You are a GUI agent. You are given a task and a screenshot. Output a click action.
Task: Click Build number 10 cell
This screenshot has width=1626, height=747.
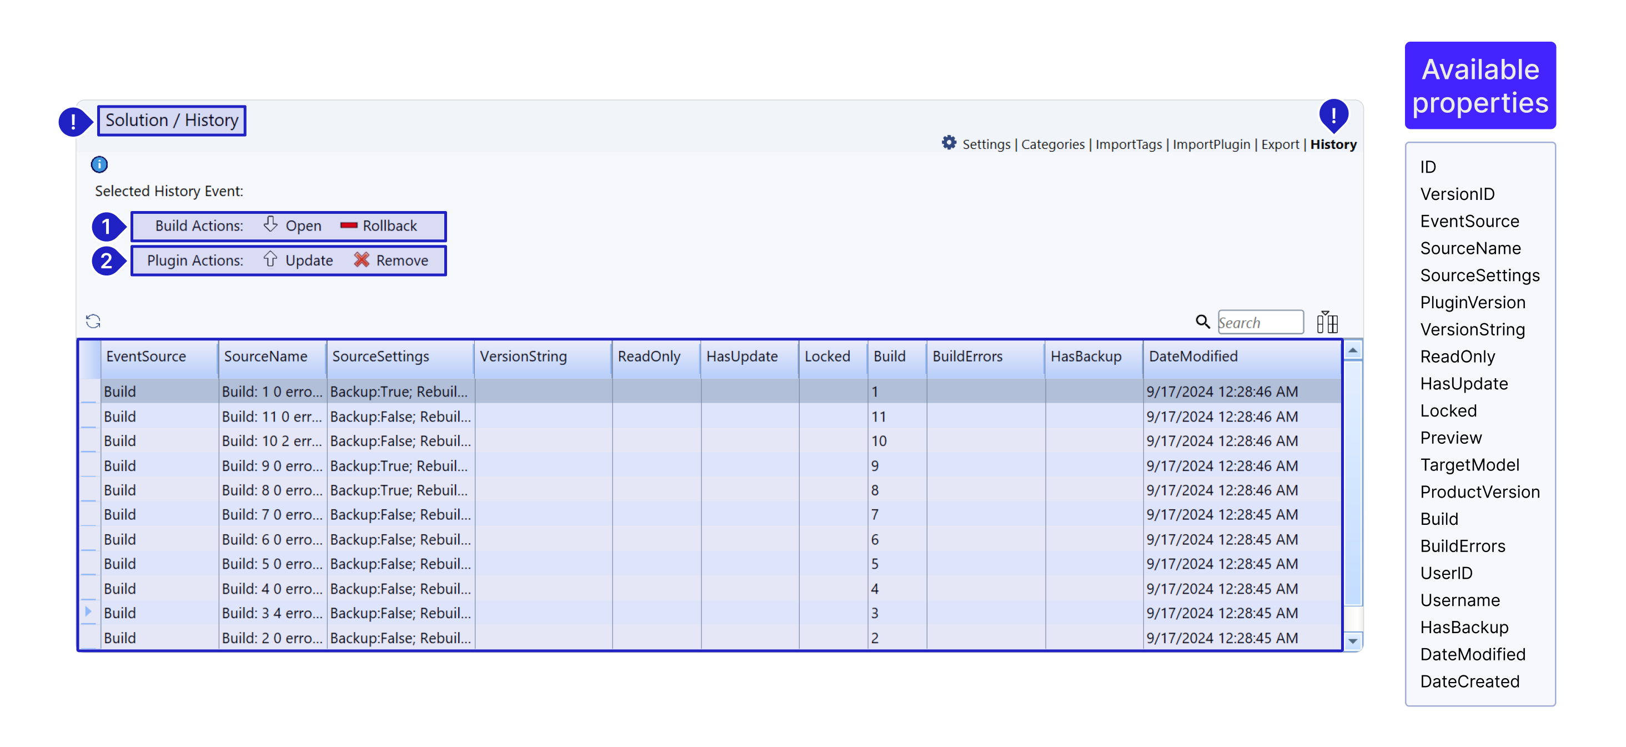(897, 441)
